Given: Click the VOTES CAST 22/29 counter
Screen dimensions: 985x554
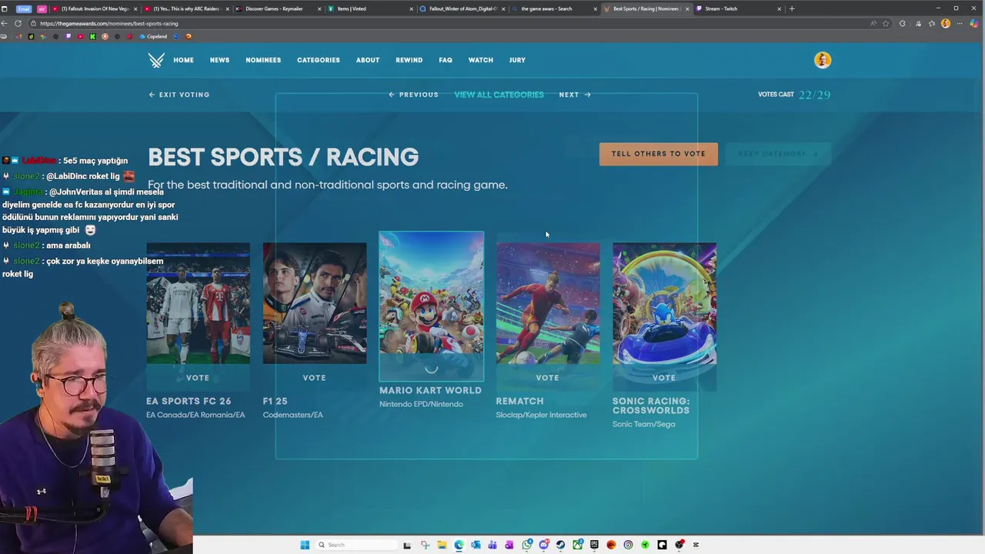Looking at the screenshot, I should 794,95.
